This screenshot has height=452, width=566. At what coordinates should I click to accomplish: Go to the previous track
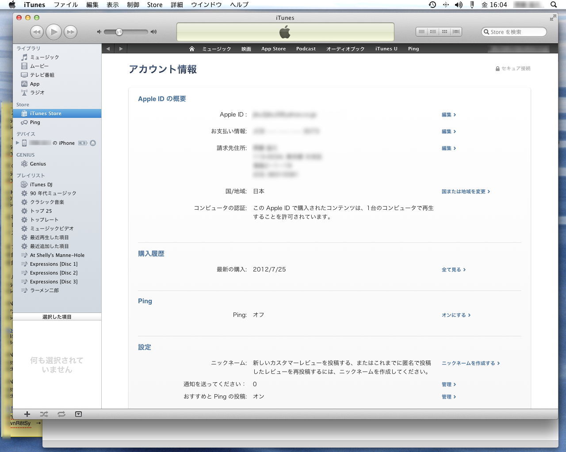click(37, 32)
